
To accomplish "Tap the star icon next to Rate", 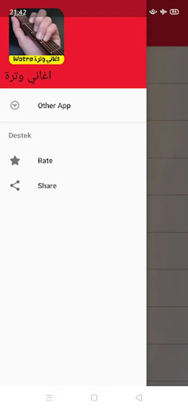I will (x=15, y=160).
